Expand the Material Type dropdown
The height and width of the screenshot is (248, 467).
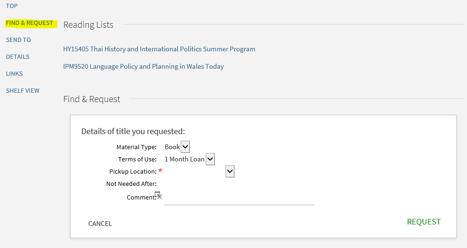(185, 147)
